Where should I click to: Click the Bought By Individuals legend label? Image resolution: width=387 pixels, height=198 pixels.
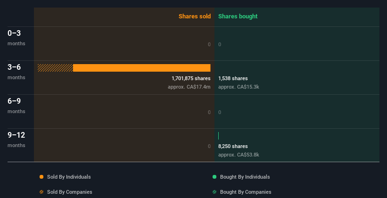click(245, 177)
